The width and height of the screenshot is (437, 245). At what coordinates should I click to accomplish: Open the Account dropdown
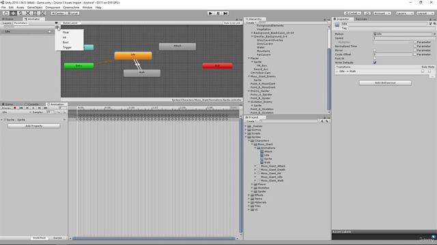click(382, 13)
